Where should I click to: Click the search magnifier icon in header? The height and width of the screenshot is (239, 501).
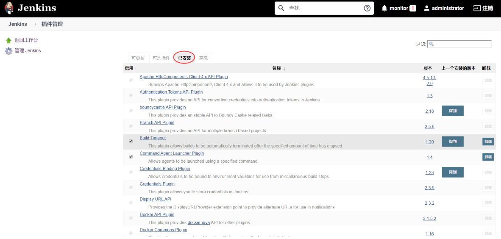click(281, 8)
